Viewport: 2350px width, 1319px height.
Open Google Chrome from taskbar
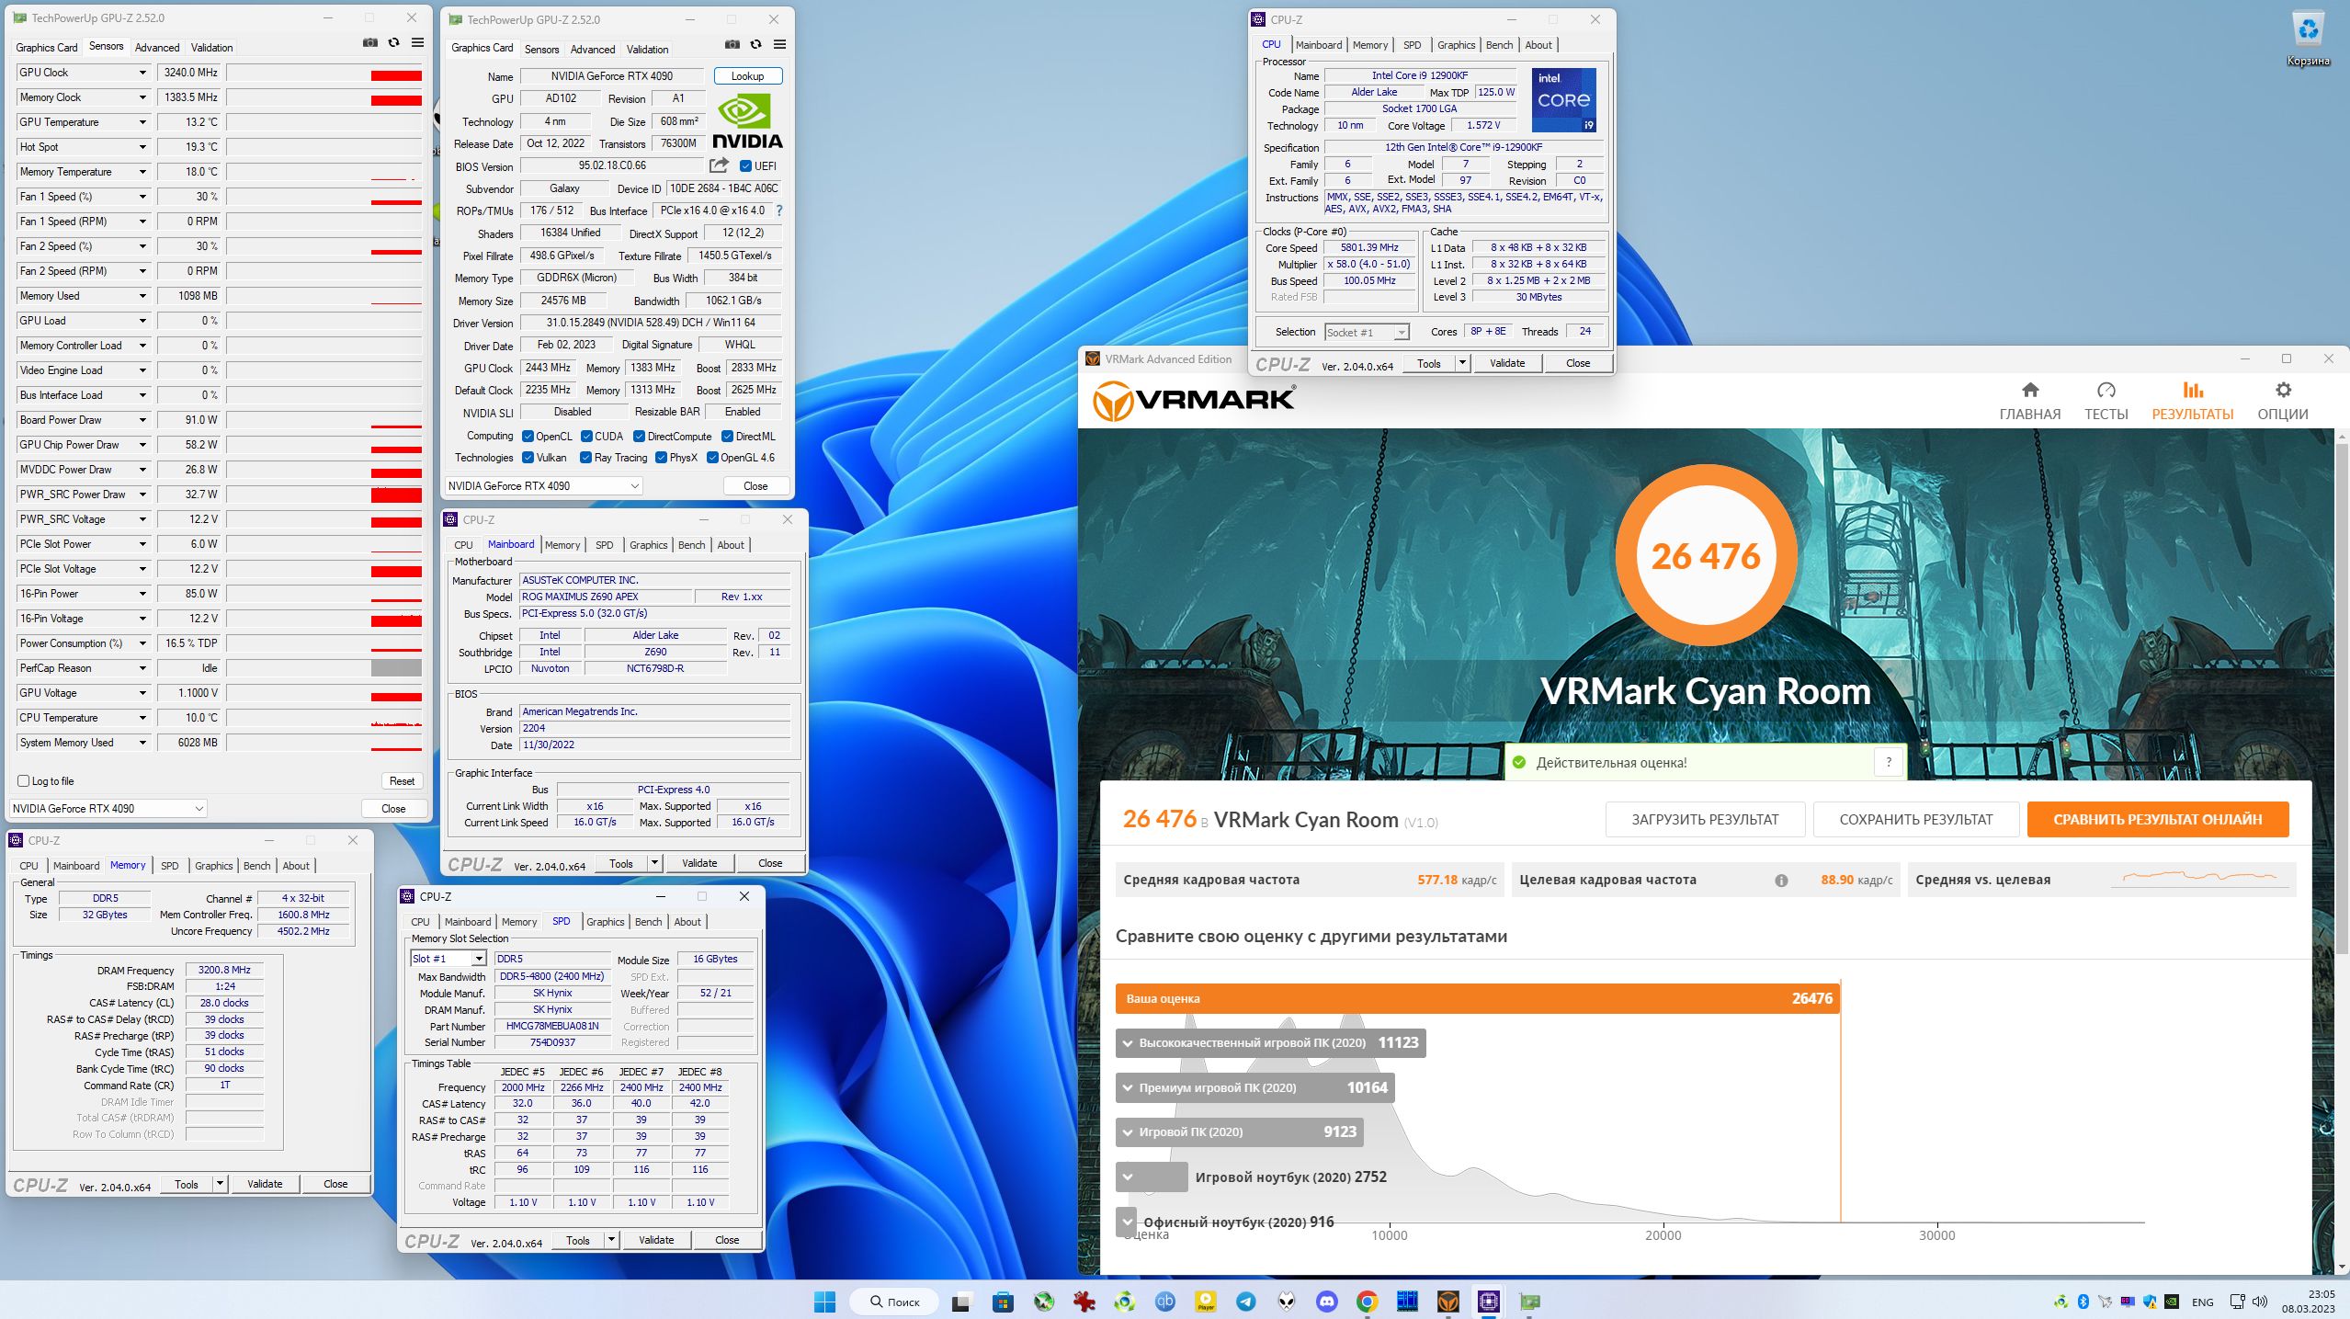[1367, 1302]
